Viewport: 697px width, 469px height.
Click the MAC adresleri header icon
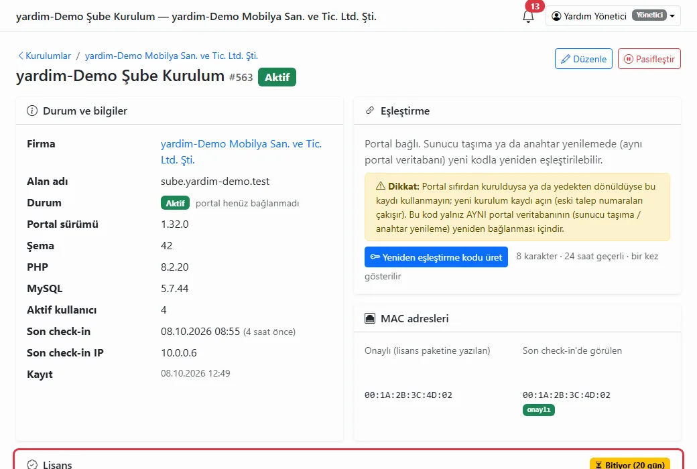(370, 318)
